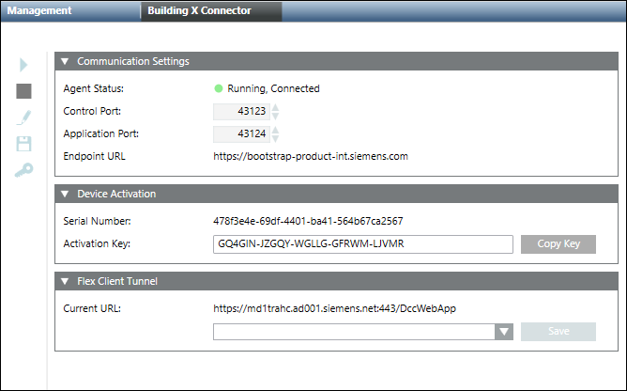Click the floppy disk save icon
The height and width of the screenshot is (391, 627).
pos(24,144)
